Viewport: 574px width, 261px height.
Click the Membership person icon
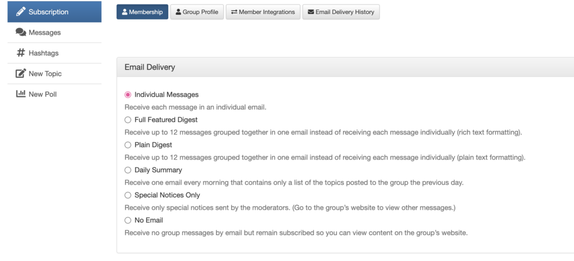point(125,12)
